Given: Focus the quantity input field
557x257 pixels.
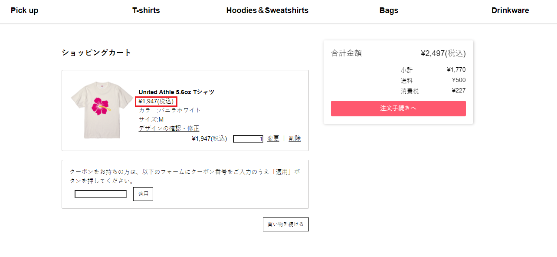Looking at the screenshot, I should [x=248, y=139].
